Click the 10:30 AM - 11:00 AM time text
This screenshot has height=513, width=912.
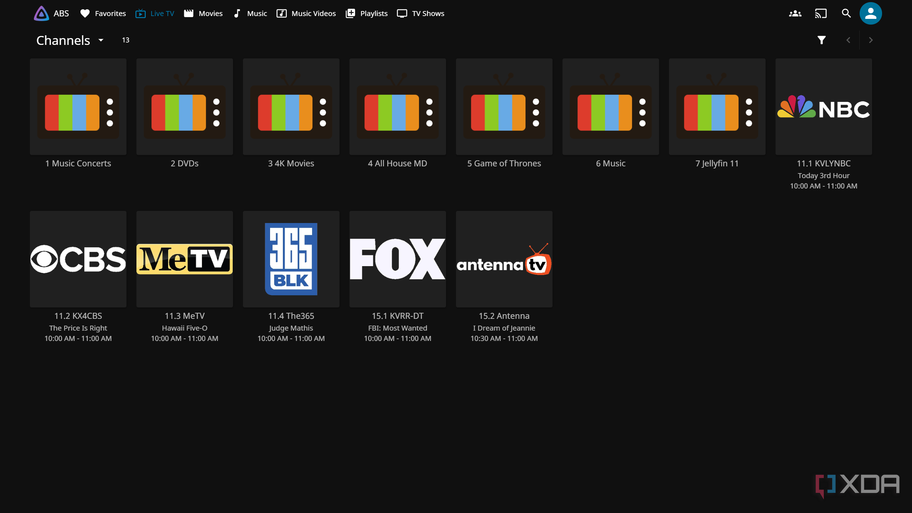504,338
